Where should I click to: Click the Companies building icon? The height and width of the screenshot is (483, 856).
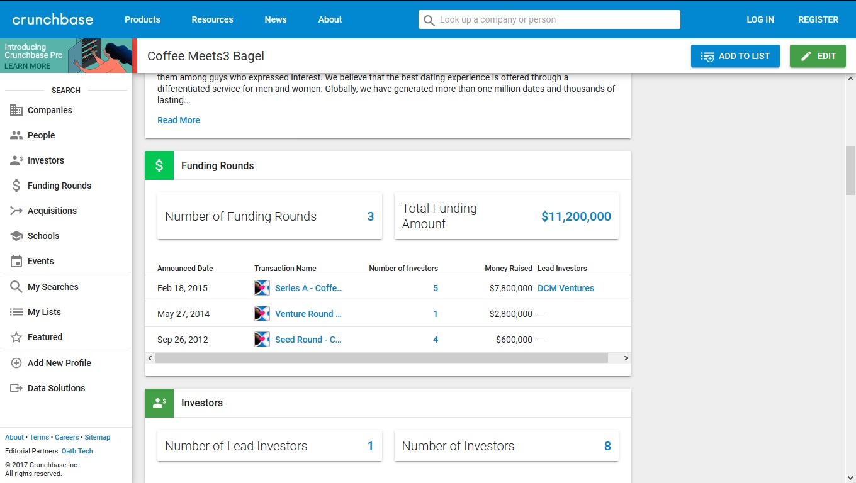pyautogui.click(x=16, y=110)
